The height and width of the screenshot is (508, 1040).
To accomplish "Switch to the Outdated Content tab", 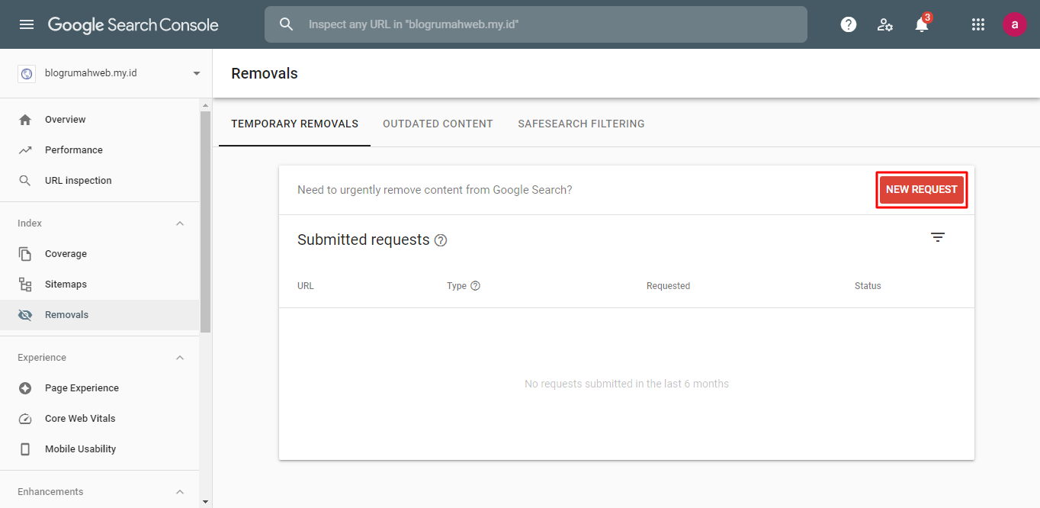I will (x=438, y=124).
